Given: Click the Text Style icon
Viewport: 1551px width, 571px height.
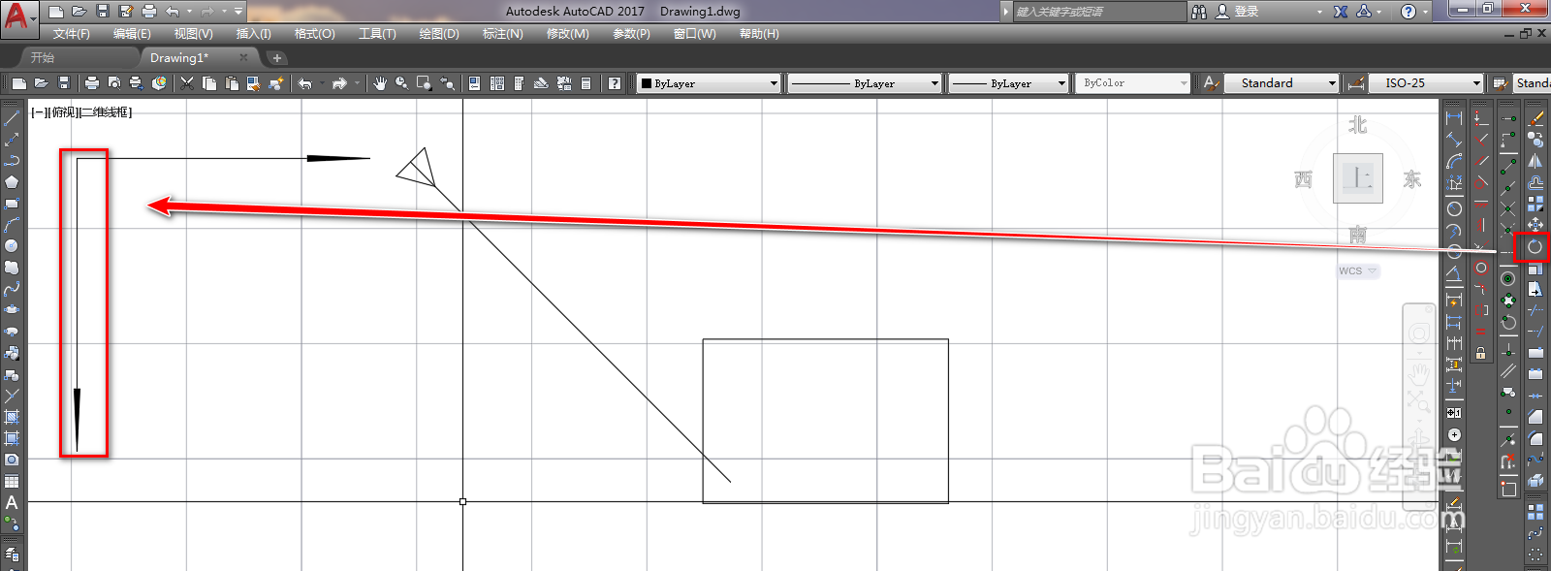Looking at the screenshot, I should coord(1211,83).
